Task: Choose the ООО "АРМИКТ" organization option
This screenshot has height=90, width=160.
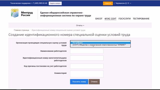Action: [100, 45]
